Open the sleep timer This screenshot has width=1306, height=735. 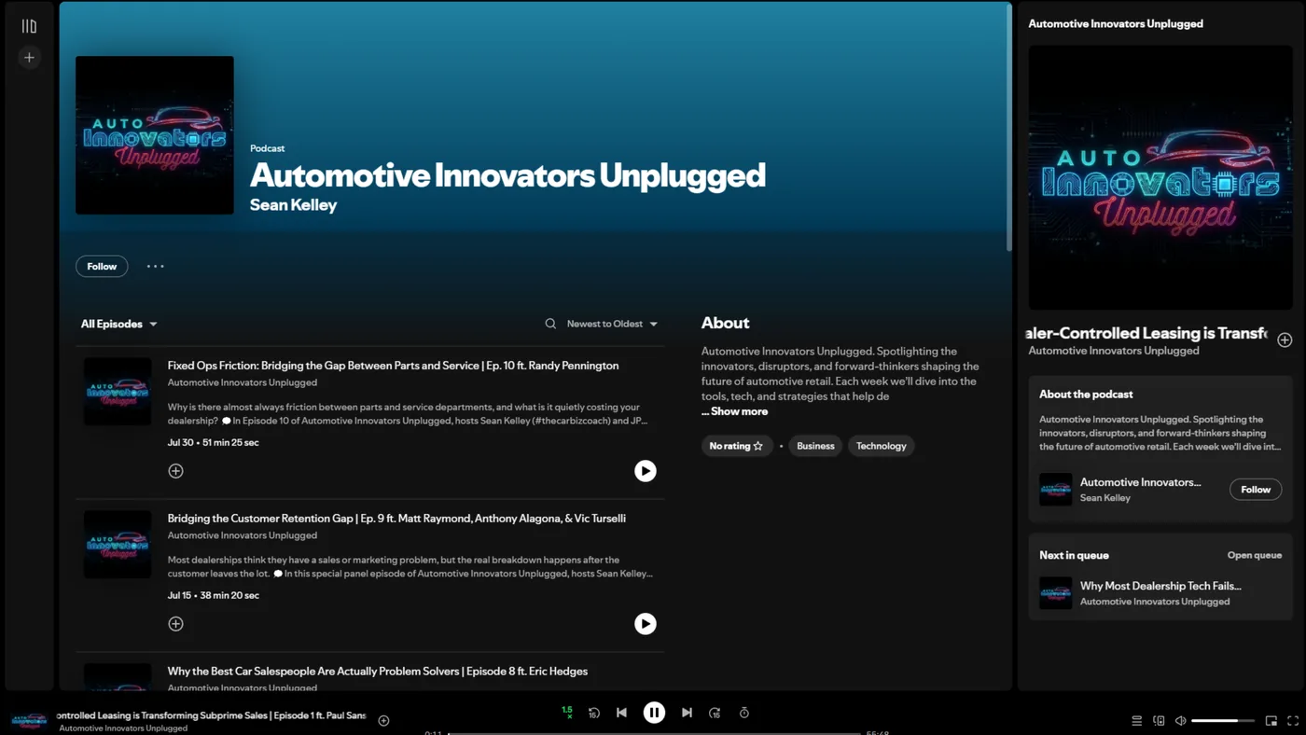tap(744, 713)
